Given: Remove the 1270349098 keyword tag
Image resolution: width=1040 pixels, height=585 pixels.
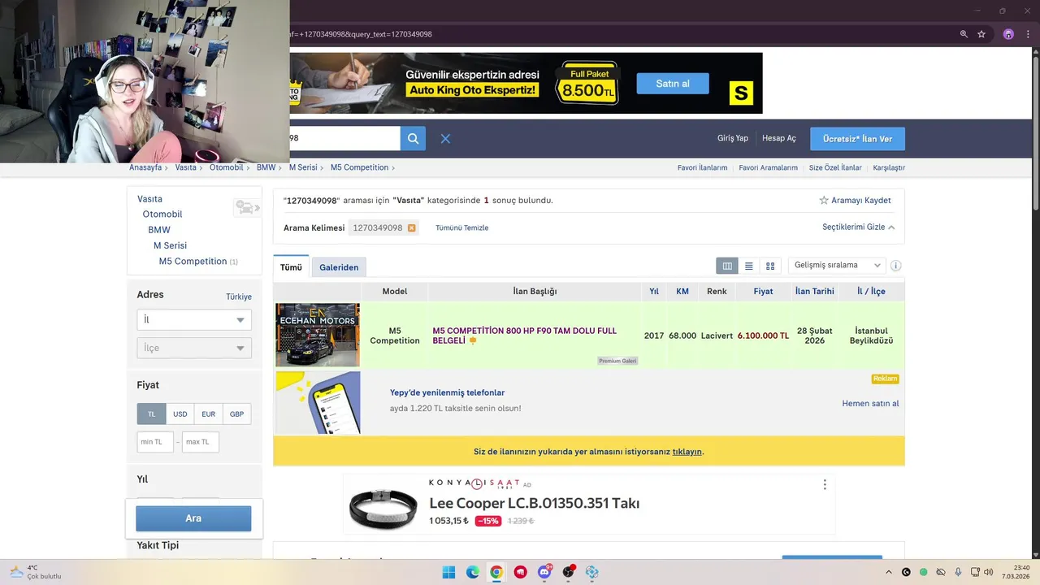Looking at the screenshot, I should click(x=412, y=228).
